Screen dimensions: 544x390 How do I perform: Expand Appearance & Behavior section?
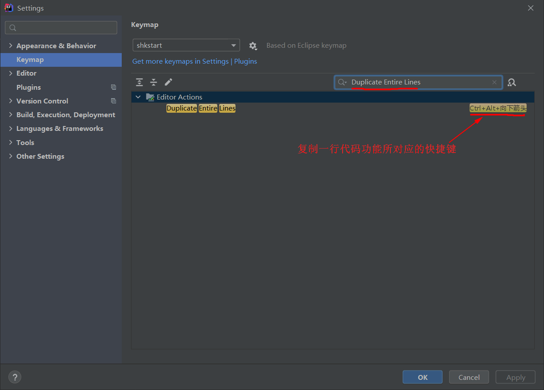click(x=11, y=46)
